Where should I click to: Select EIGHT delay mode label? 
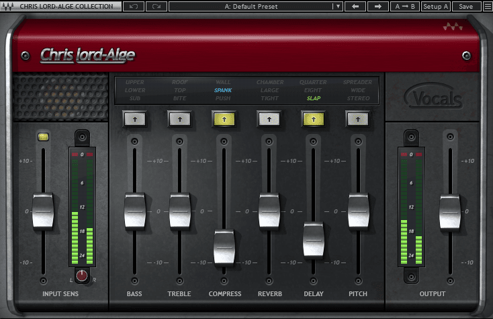313,90
